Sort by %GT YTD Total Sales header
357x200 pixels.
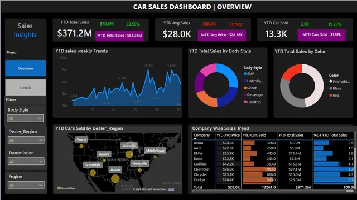pos(330,135)
